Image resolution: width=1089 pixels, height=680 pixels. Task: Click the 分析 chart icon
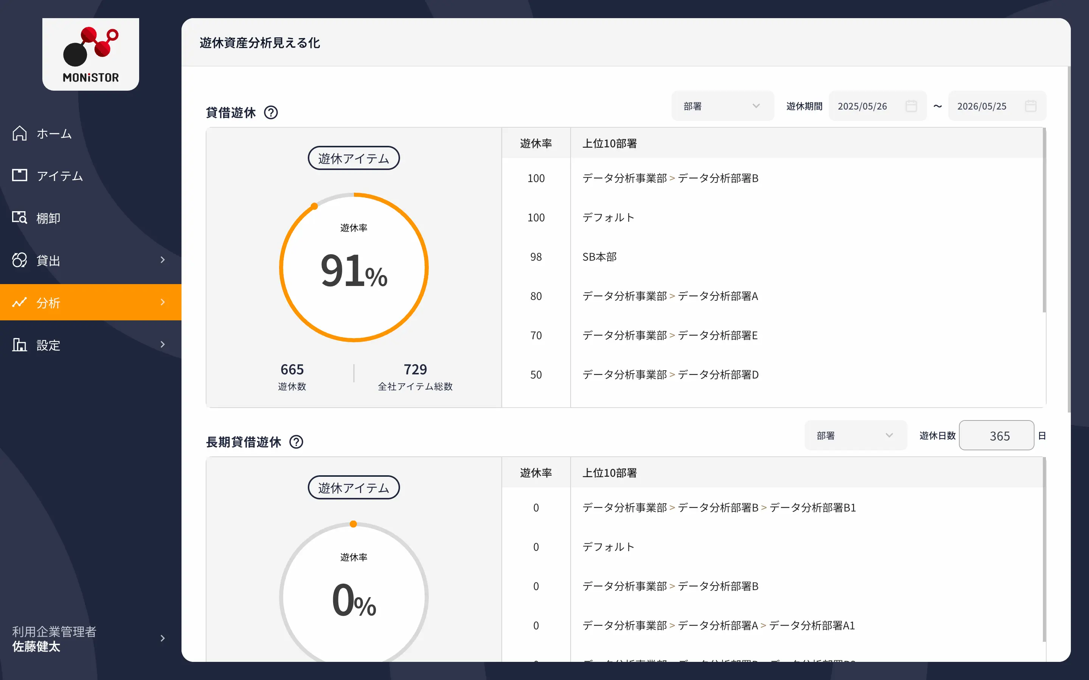19,302
